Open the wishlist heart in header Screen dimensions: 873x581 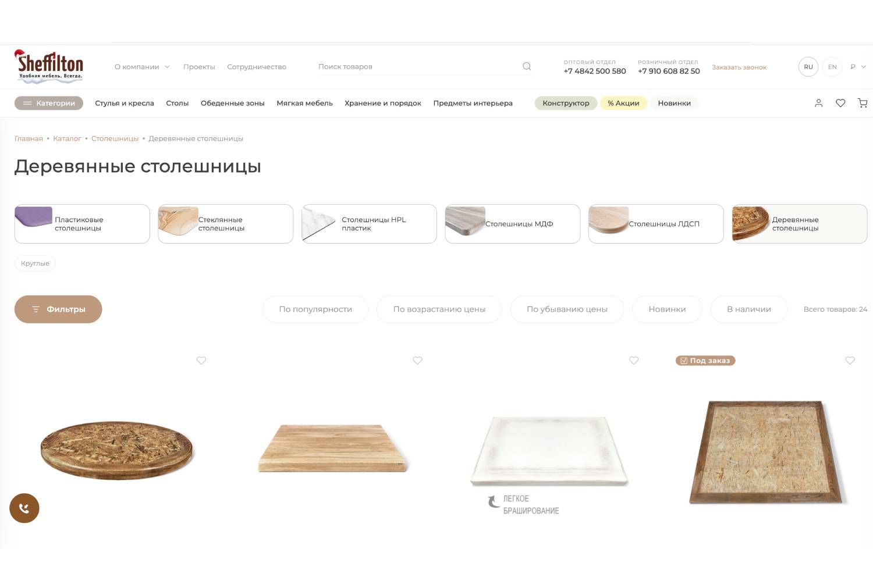click(840, 103)
